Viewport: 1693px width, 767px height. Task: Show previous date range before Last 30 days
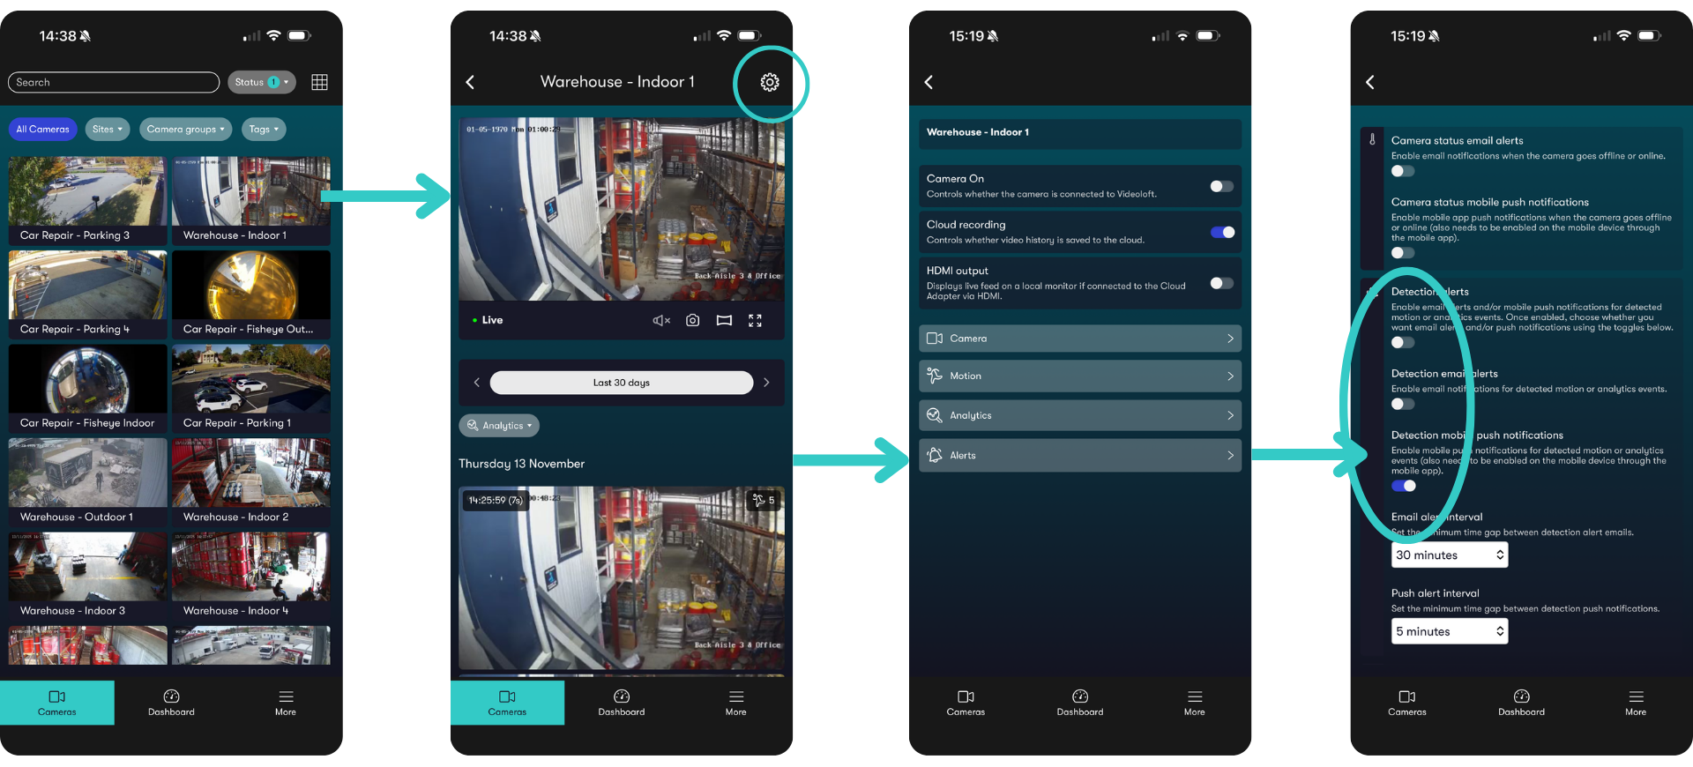(476, 383)
